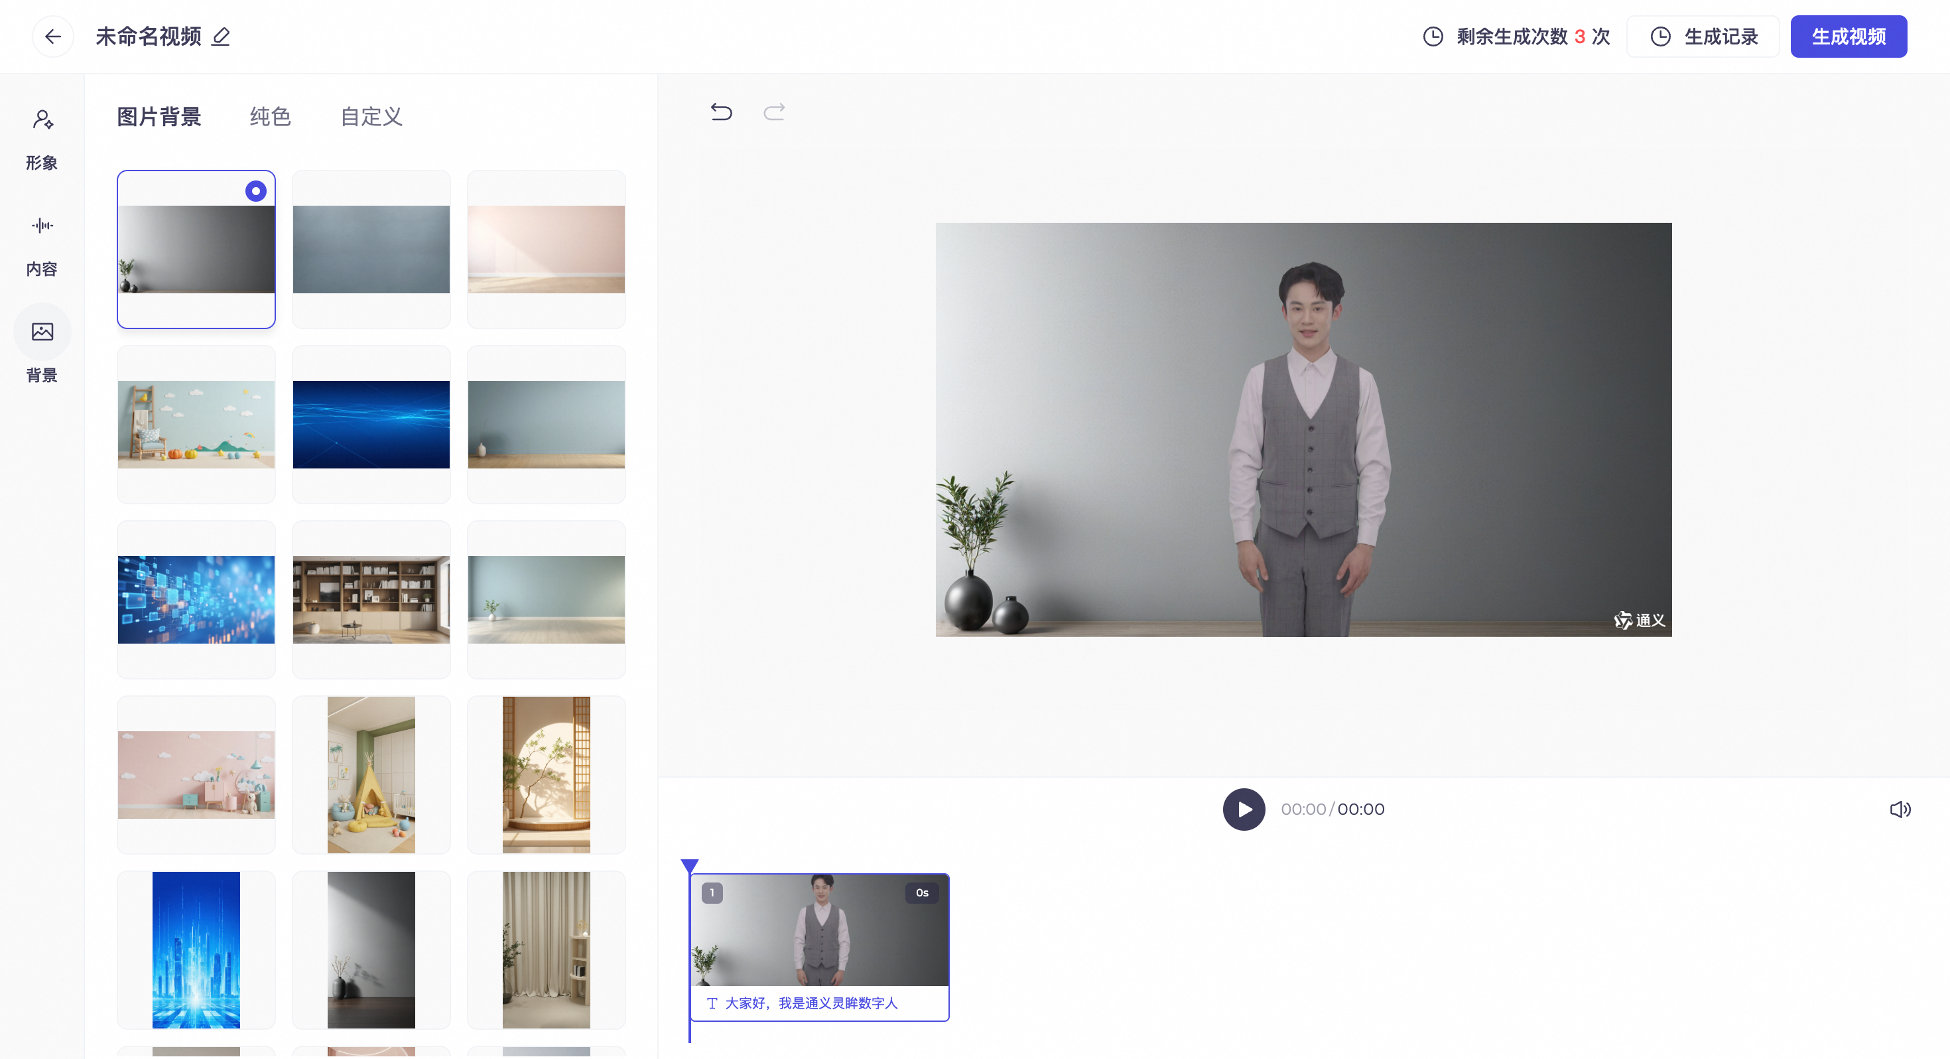
Task: Choose the vertical beige curtain background
Action: pos(547,949)
